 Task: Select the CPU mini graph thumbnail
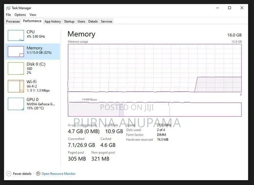pyautogui.click(x=16, y=35)
